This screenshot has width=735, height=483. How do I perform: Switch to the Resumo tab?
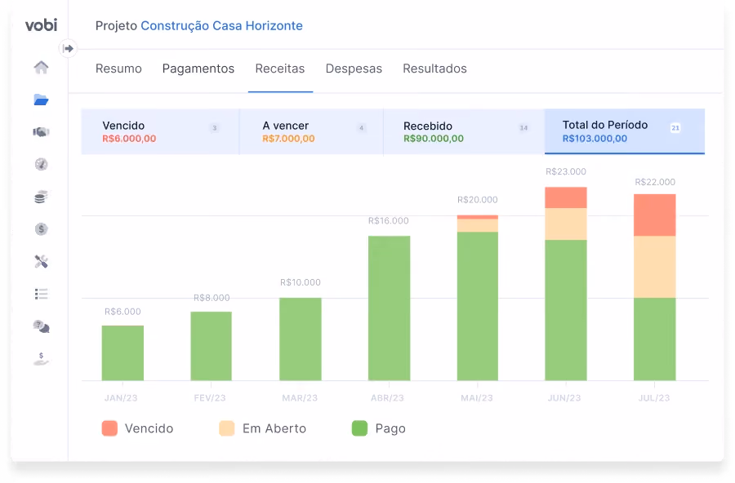tap(118, 69)
